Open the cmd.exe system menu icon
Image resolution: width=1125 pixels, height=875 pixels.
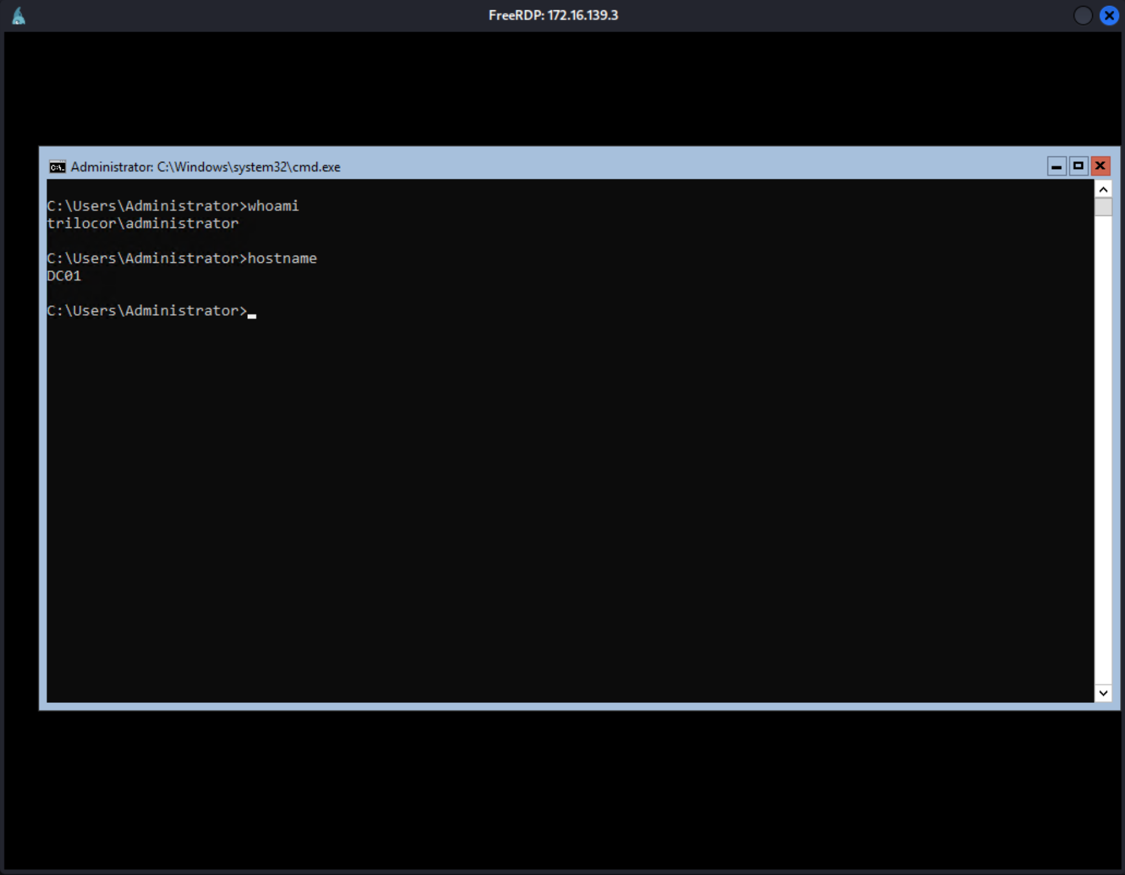click(x=58, y=167)
